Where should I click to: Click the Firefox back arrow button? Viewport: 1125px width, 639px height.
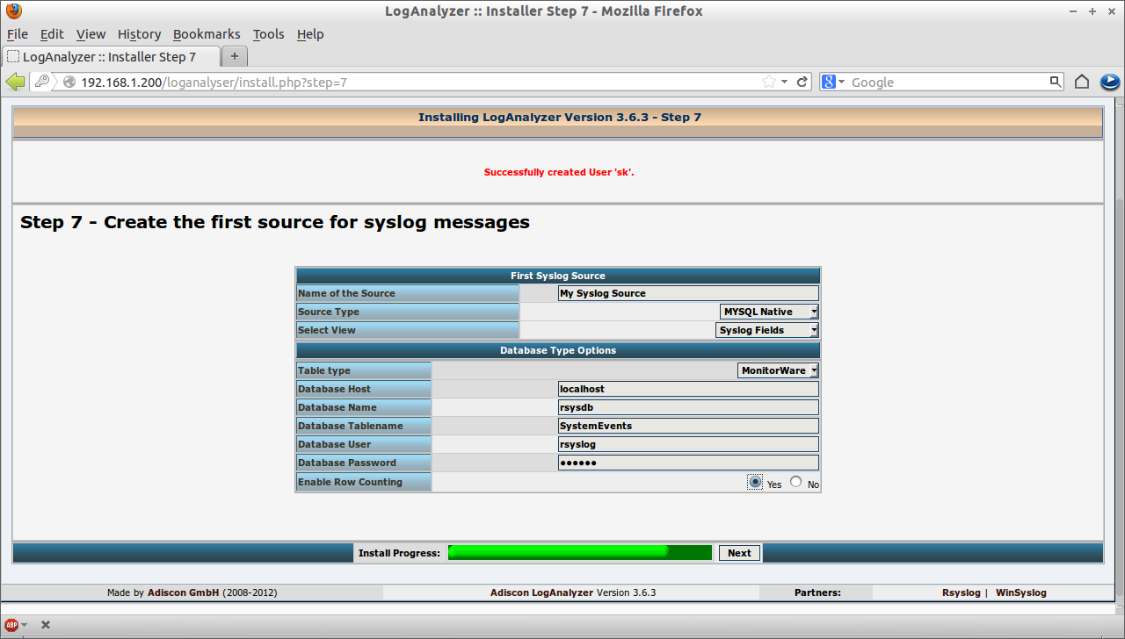(15, 82)
